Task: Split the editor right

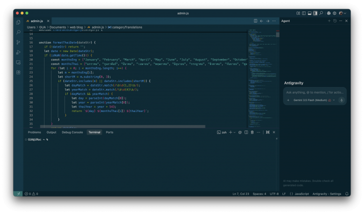Action: tap(255, 21)
